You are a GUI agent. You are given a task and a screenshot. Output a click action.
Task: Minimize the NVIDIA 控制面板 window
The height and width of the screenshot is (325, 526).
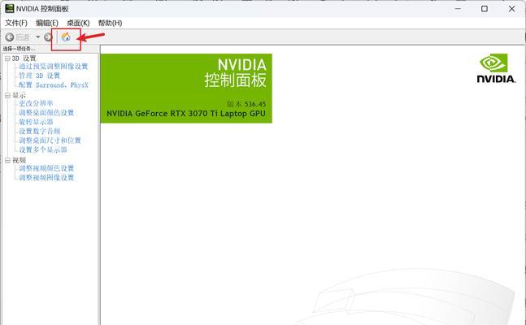(x=458, y=8)
